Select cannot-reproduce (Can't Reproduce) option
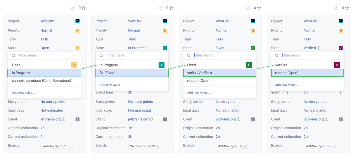 pos(42,81)
